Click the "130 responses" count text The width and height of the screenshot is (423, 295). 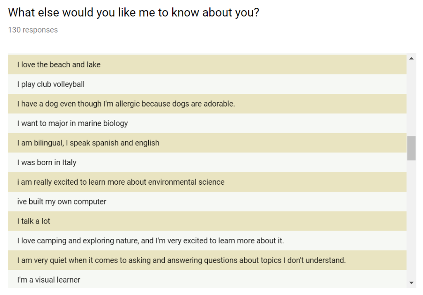(33, 30)
